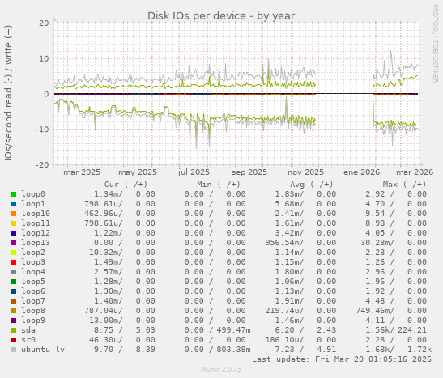Viewport: 443px width, 378px height.
Task: Select the loop8 legend label
Action: (x=33, y=311)
